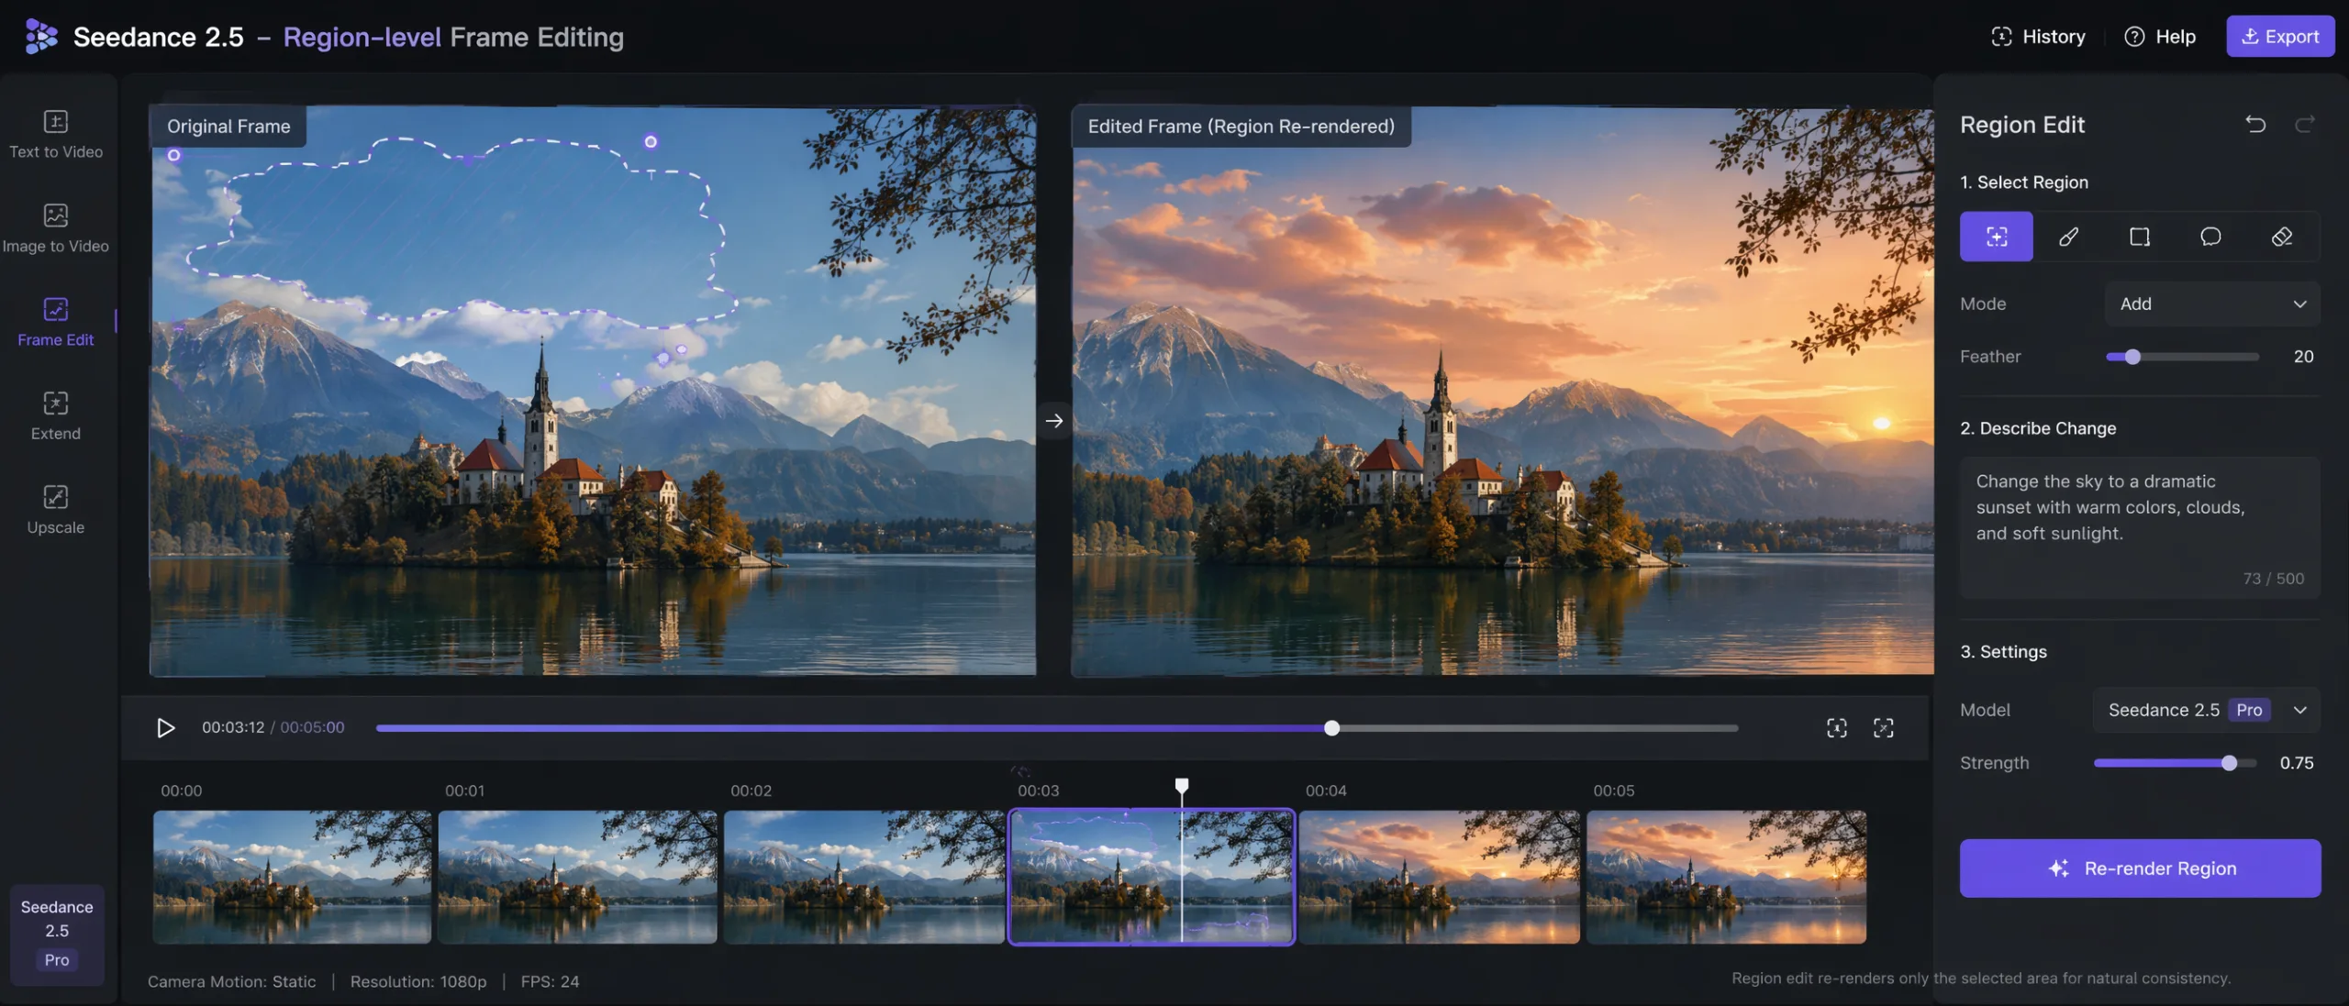Click the 00:03:12 current time text
2349x1006 pixels.
click(x=233, y=727)
